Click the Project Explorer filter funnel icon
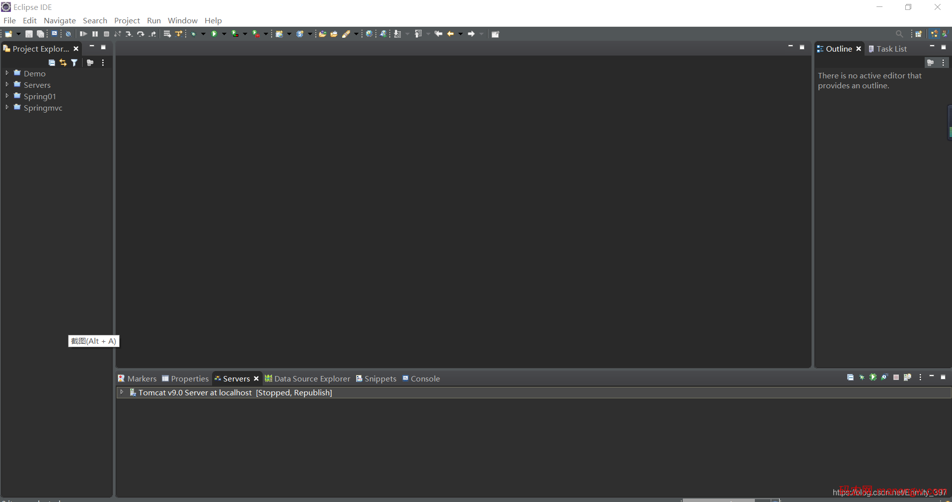 [74, 63]
